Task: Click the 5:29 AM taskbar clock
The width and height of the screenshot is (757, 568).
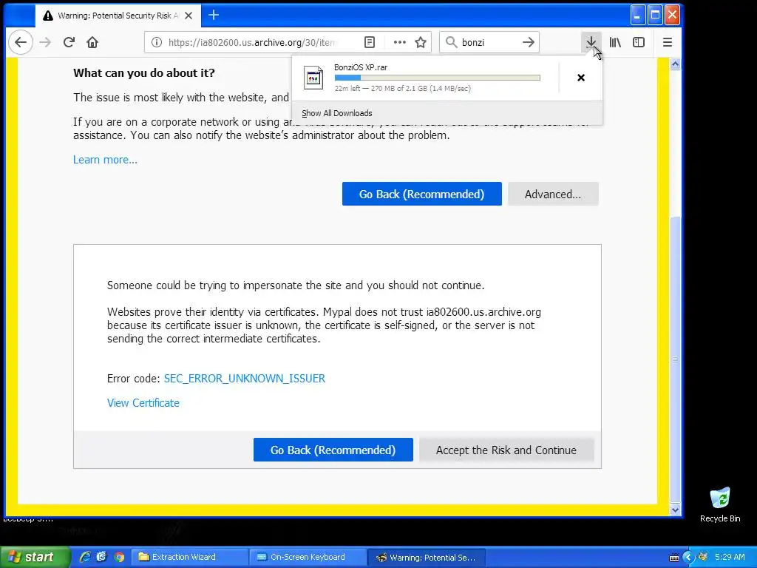Action: [x=730, y=558]
